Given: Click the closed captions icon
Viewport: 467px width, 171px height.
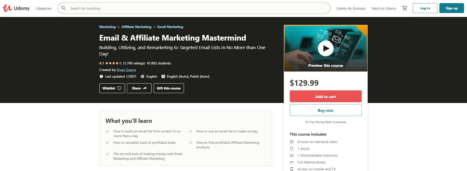Looking at the screenshot, I should (x=163, y=76).
